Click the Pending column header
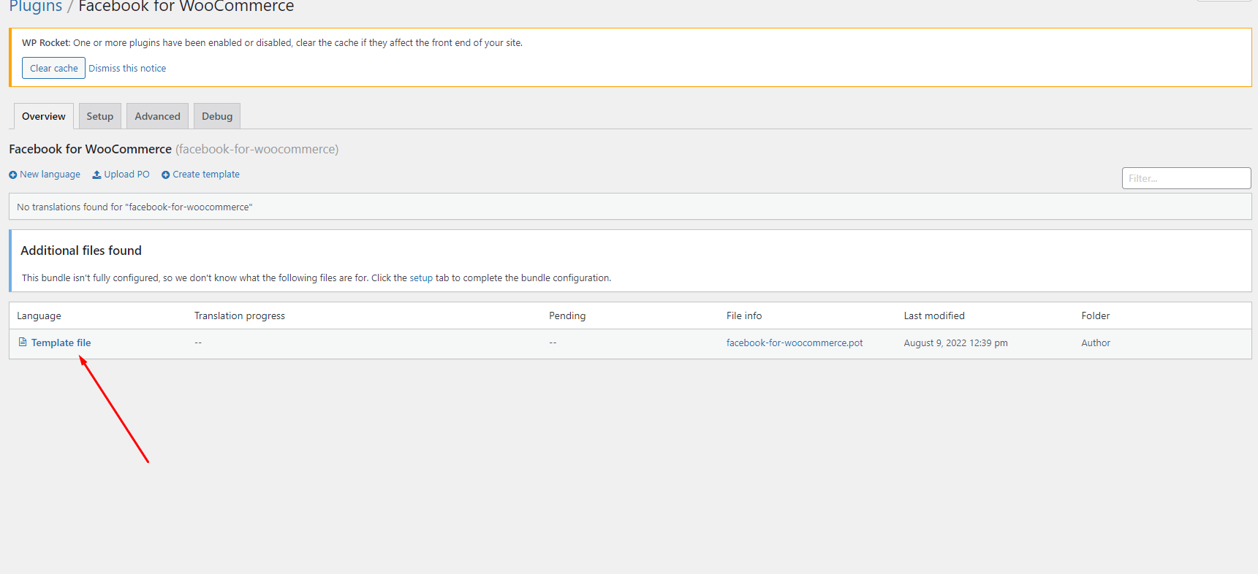 click(567, 315)
